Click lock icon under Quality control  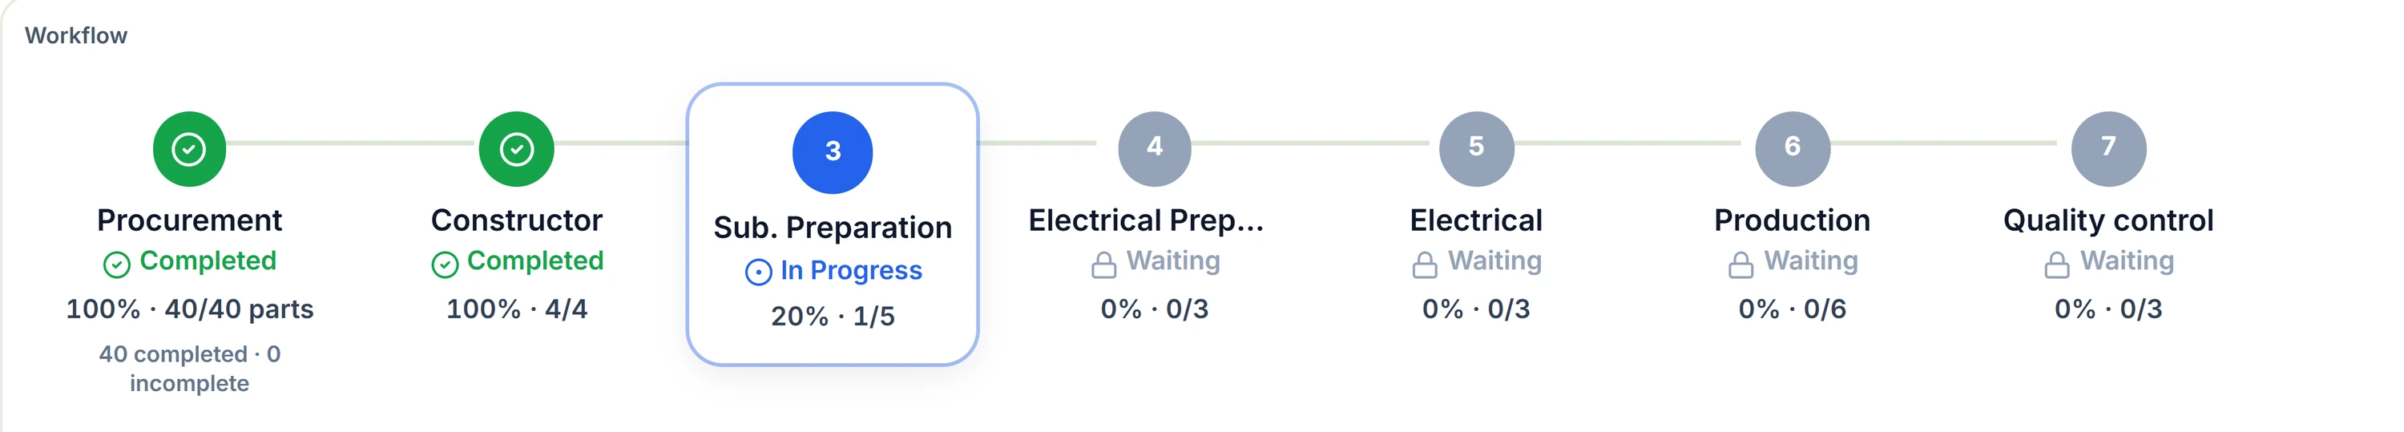2057,265
